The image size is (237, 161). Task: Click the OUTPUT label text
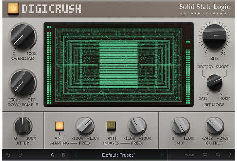214,143
